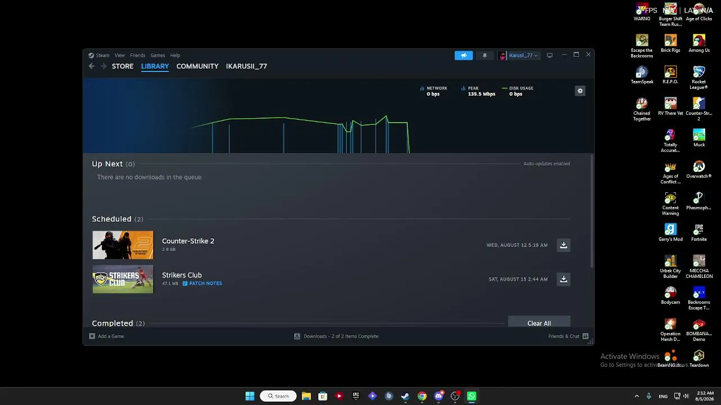Image resolution: width=721 pixels, height=405 pixels.
Task: Select the Bodycam desktop icon
Action: pyautogui.click(x=670, y=295)
